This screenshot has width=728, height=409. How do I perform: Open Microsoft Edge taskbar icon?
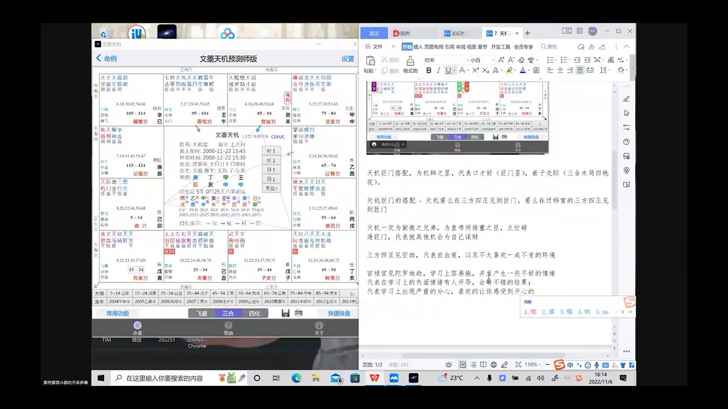(x=296, y=378)
